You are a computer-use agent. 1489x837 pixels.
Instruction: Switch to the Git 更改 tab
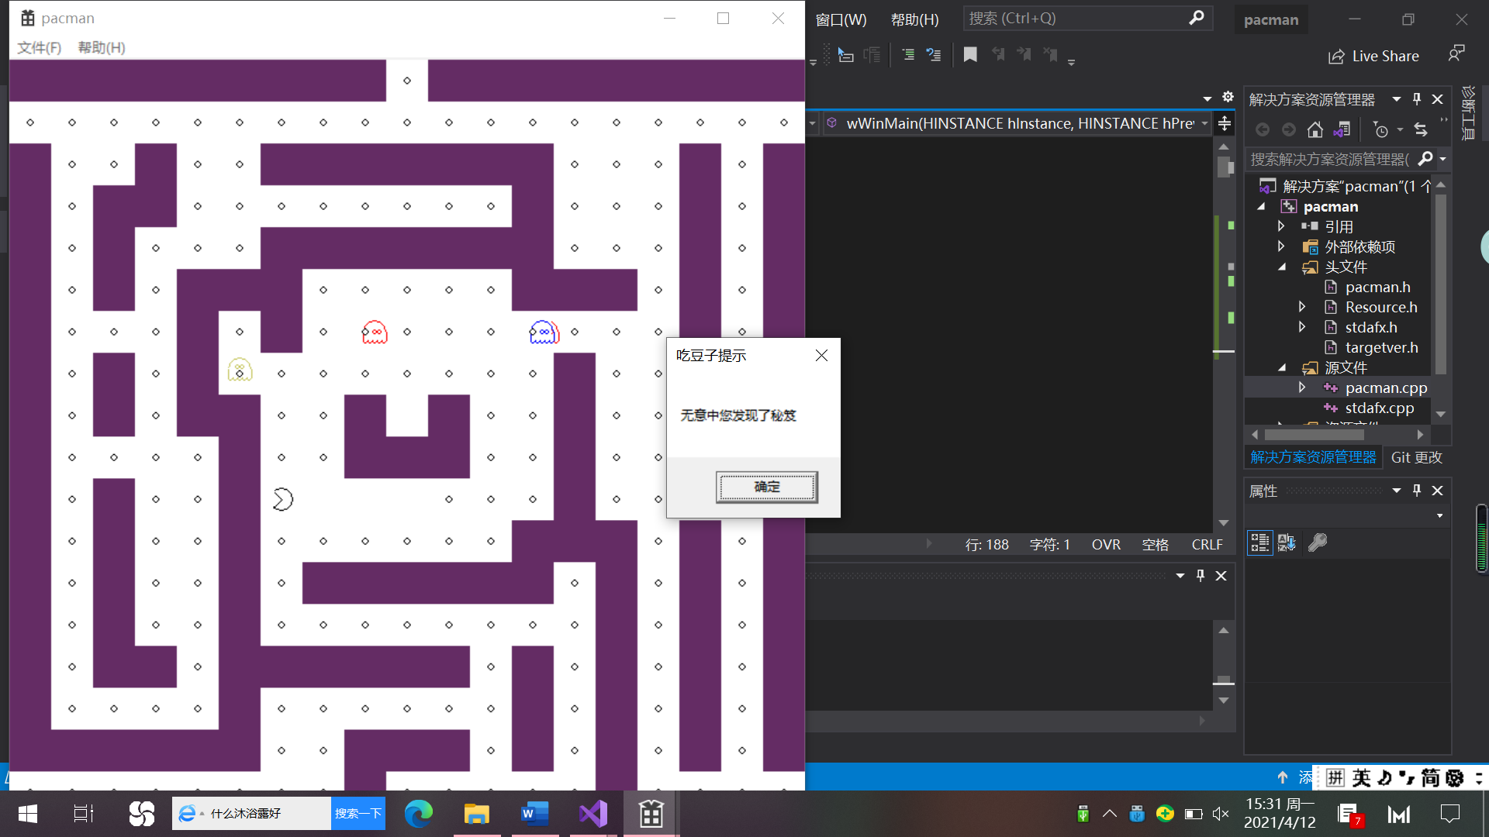pyautogui.click(x=1416, y=457)
